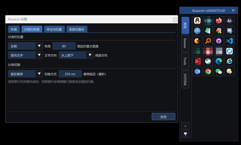Add a category with the plus button
This screenshot has width=241, height=145.
(x=185, y=126)
